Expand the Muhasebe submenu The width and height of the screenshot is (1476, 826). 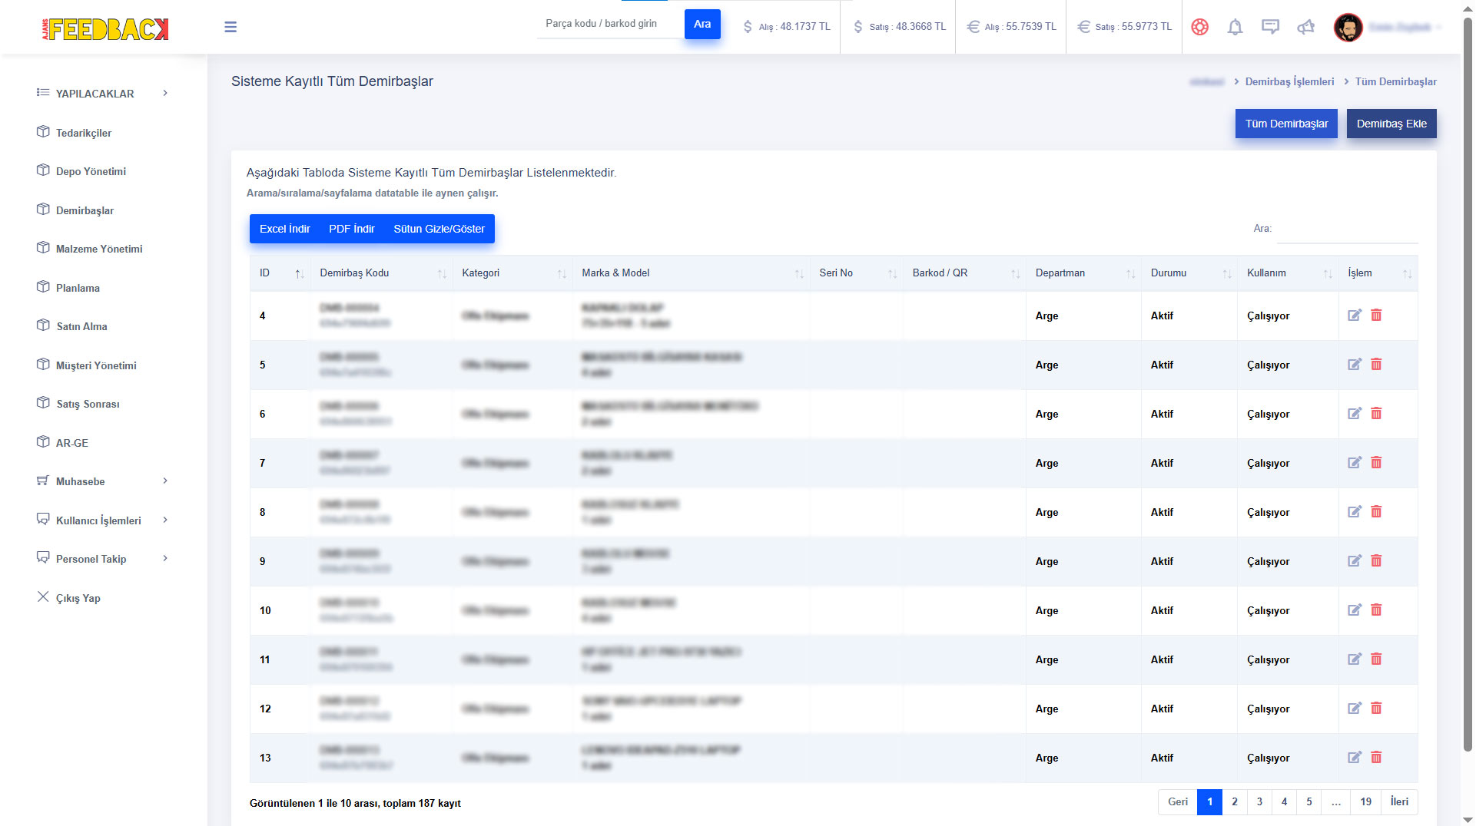(103, 481)
